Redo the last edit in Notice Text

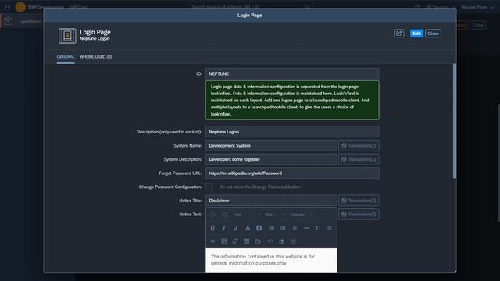click(x=224, y=215)
